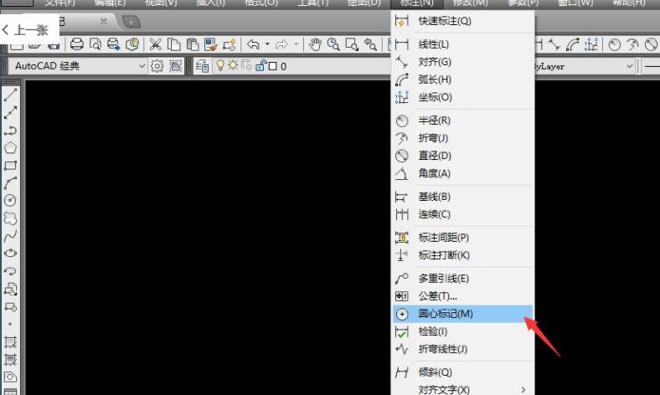
Task: Select the Circle tool
Action: (11, 200)
